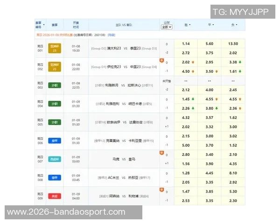Select loss odds 13.50 in match 001
The image size is (280, 224).
click(x=233, y=44)
